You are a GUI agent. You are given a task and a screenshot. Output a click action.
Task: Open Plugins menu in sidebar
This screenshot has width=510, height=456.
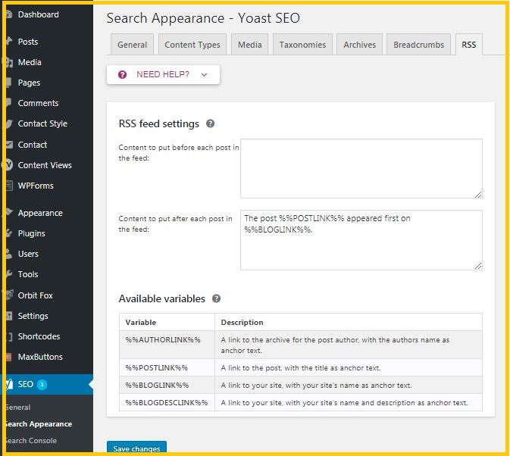click(x=32, y=233)
